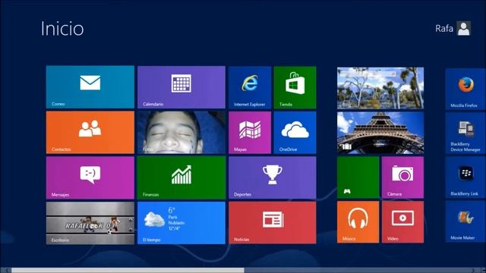Open the Música headphones tile
Viewport: 486px width, 273px height.
coord(358,222)
